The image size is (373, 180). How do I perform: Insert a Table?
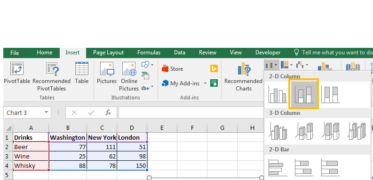tap(81, 73)
